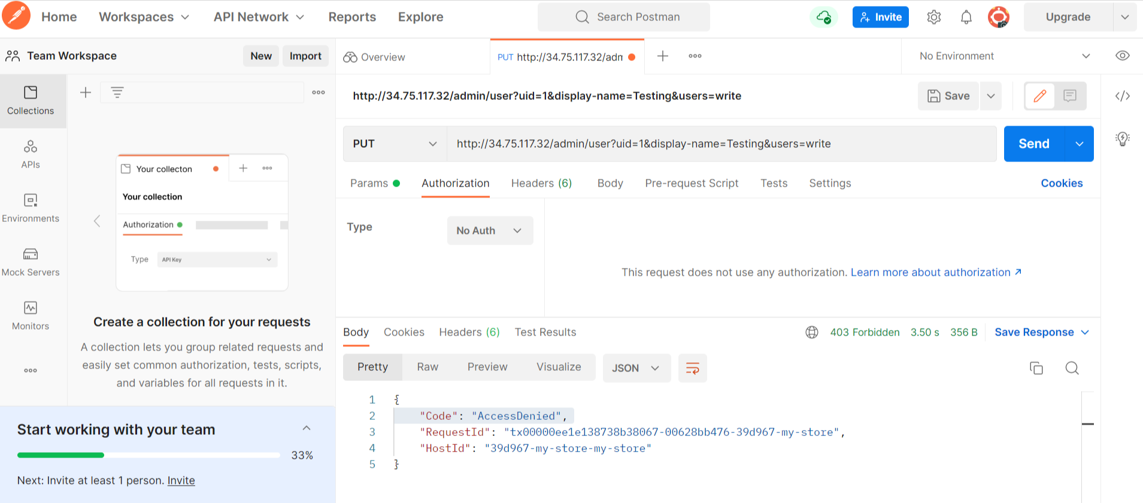Open a new request tab with plus
Viewport: 1143px width, 503px height.
(663, 56)
